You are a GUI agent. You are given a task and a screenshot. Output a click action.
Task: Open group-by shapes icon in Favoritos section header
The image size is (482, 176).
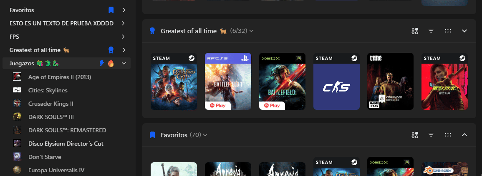(415, 135)
